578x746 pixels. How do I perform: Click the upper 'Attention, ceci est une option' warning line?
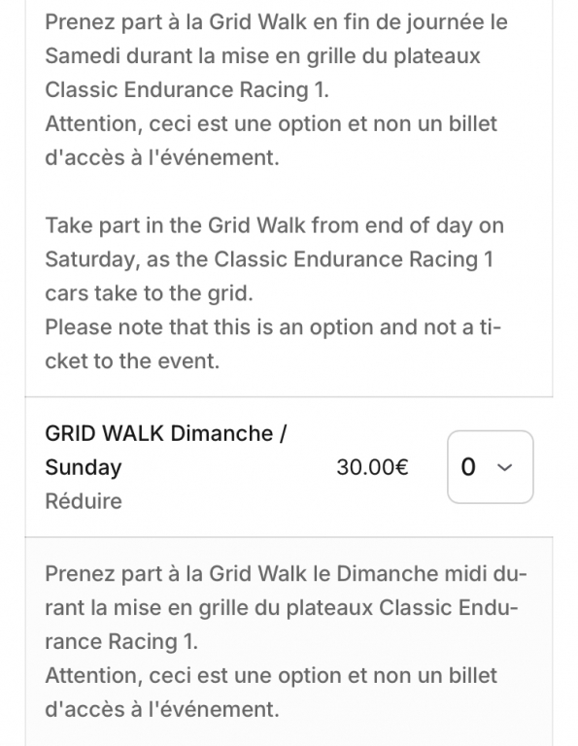click(x=271, y=124)
